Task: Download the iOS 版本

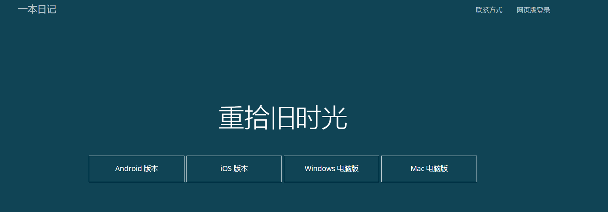Action: tap(234, 169)
